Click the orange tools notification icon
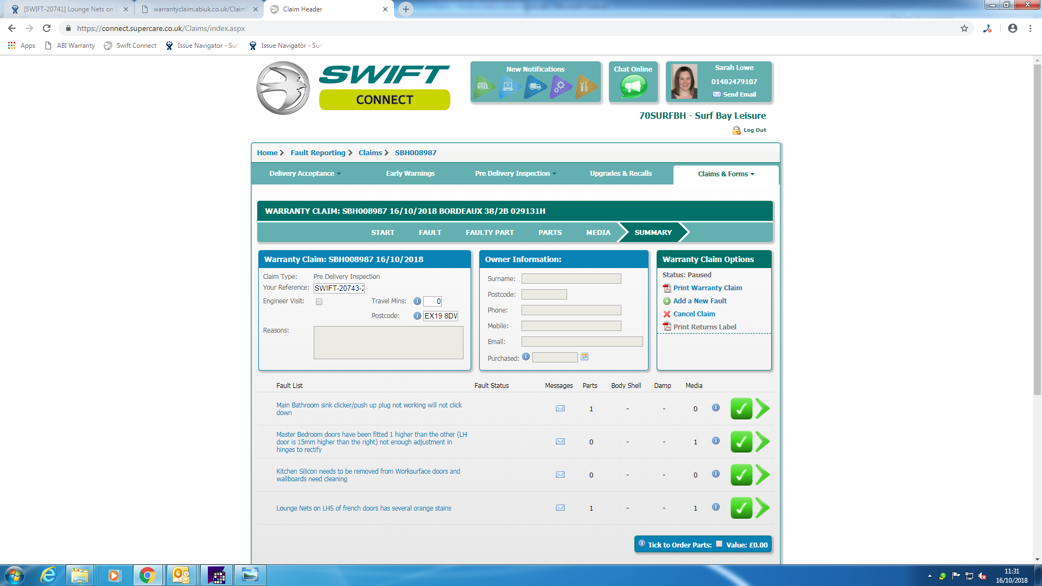1042x586 pixels. click(584, 86)
